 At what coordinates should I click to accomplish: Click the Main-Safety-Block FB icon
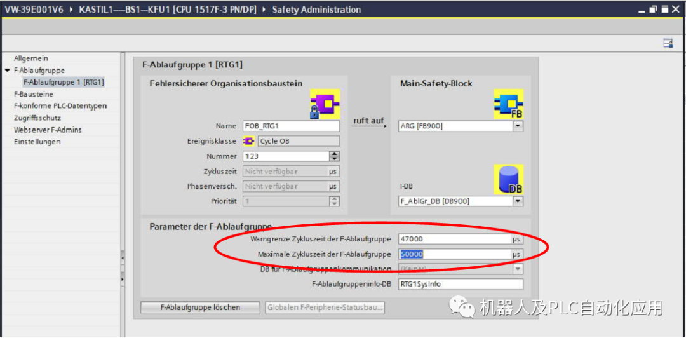pos(509,104)
